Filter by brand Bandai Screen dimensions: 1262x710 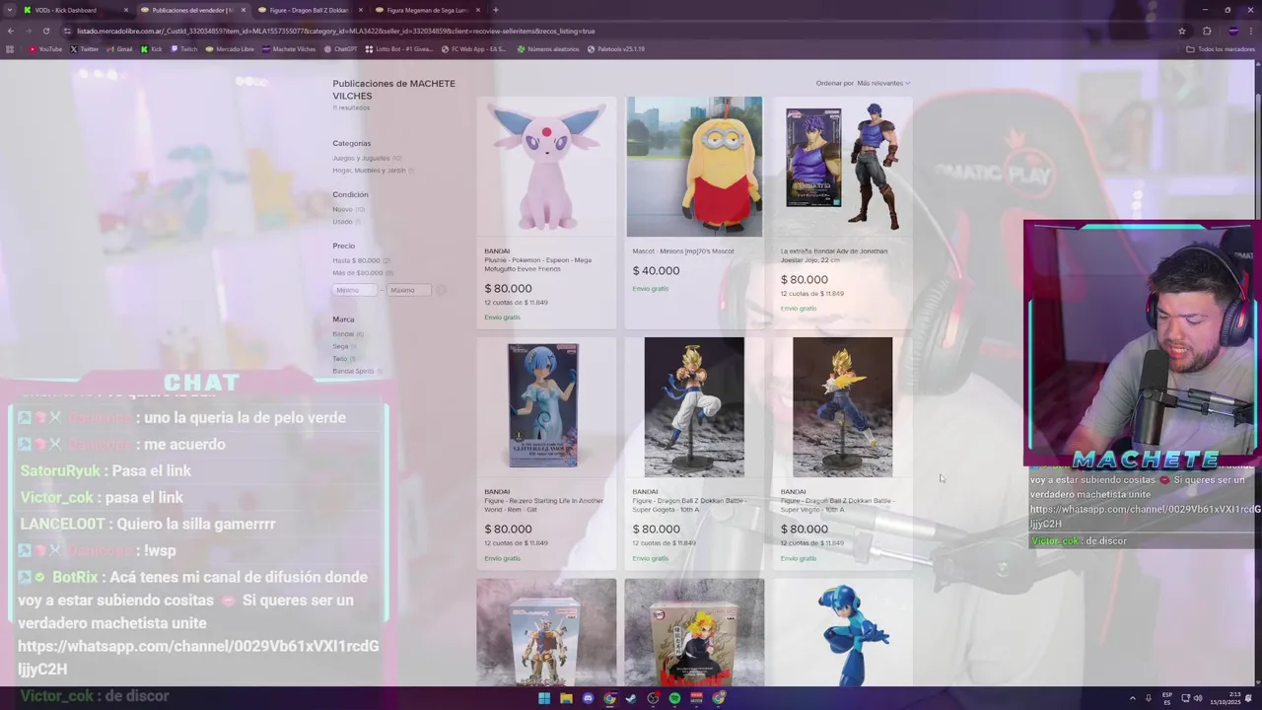(x=343, y=334)
